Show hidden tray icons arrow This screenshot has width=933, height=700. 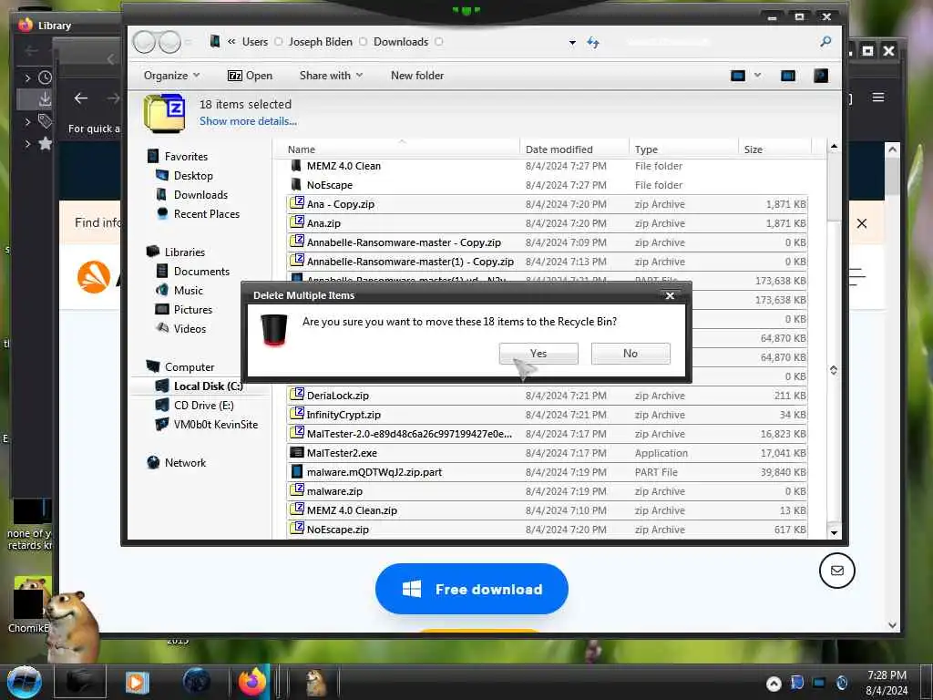(x=774, y=684)
